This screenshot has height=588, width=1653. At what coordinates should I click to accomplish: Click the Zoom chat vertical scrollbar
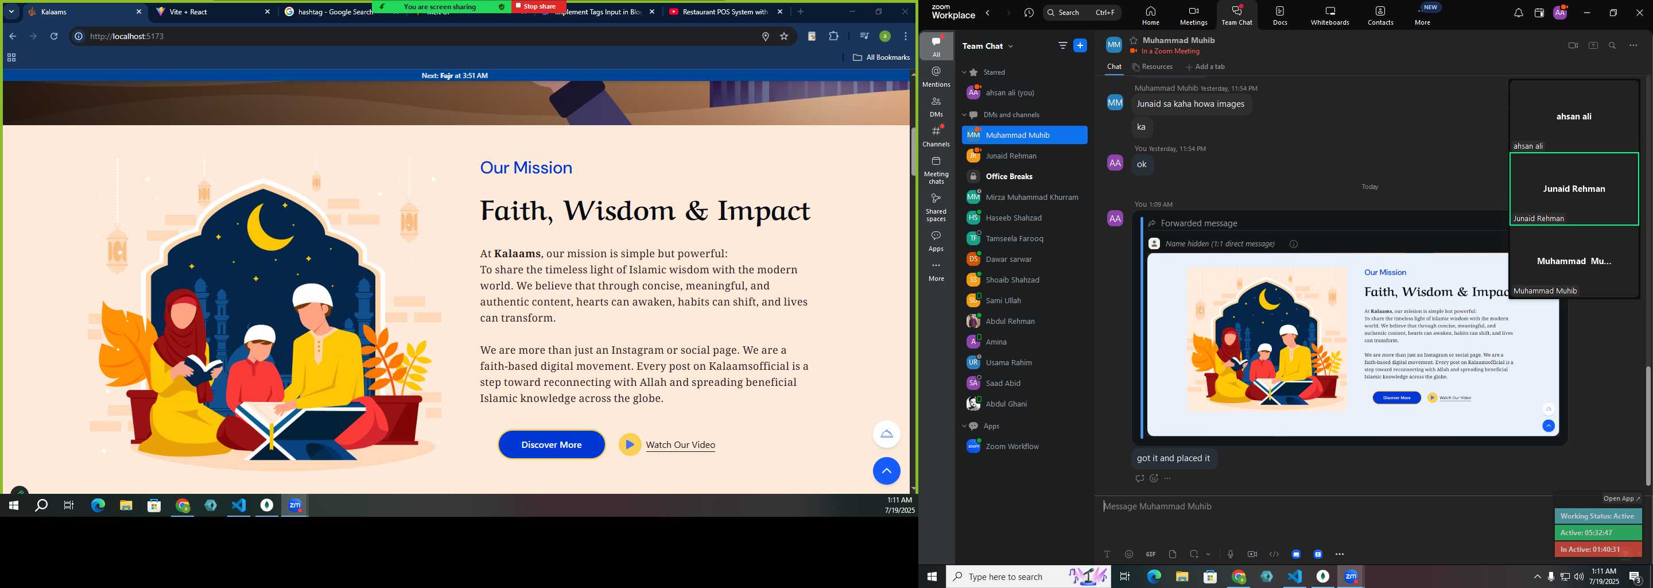pos(1648,425)
